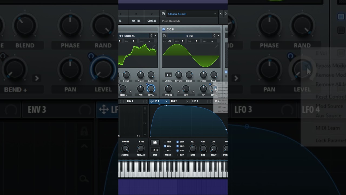Toggle the envelope lock icon
The image size is (346, 195).
click(145, 108)
